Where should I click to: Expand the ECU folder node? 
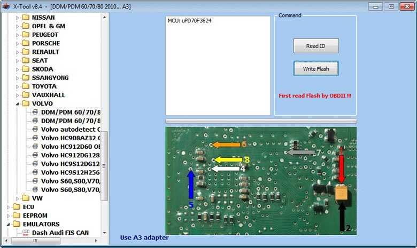coord(8,207)
